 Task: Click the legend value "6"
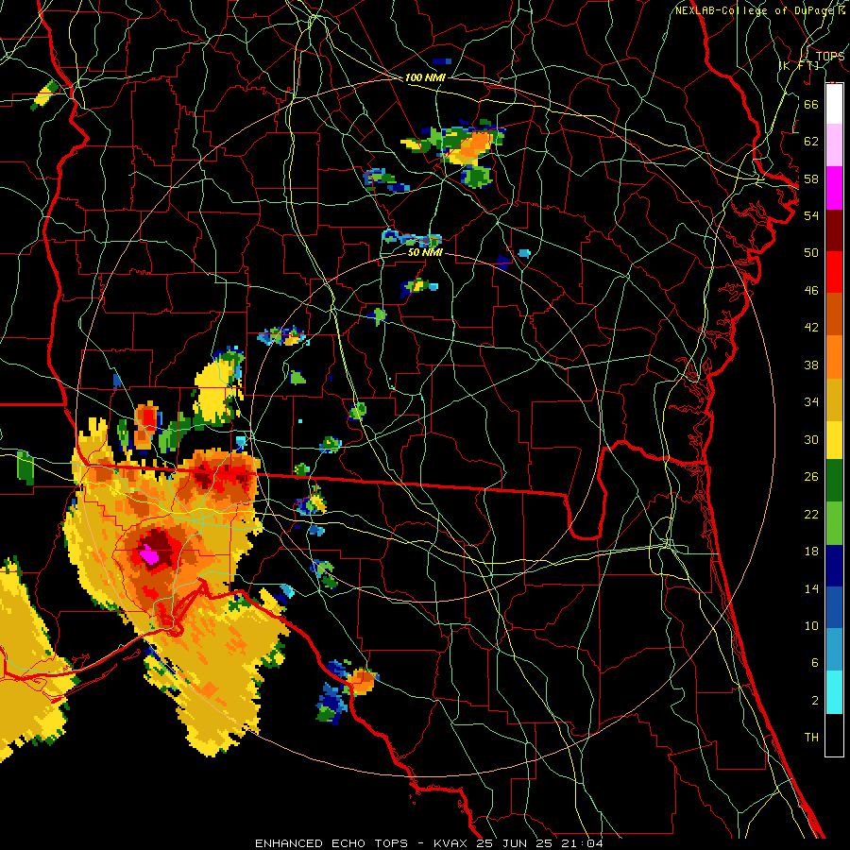(x=814, y=662)
